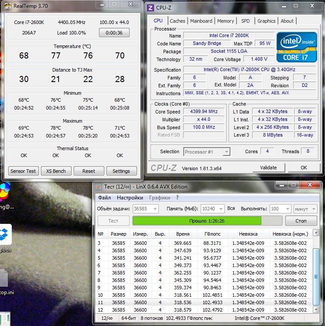
Task: Open the ? help menu in LinX
Action: tap(177, 198)
